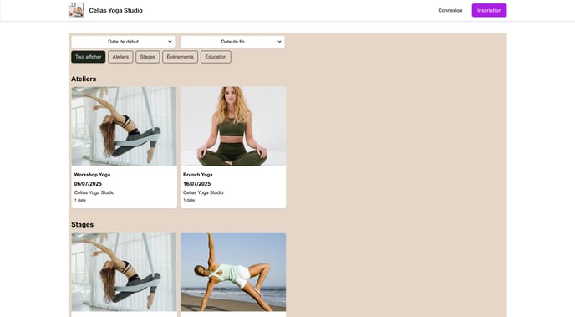Open the beach yoga pose stage thumbnail
This screenshot has height=317, width=575.
coord(233,272)
